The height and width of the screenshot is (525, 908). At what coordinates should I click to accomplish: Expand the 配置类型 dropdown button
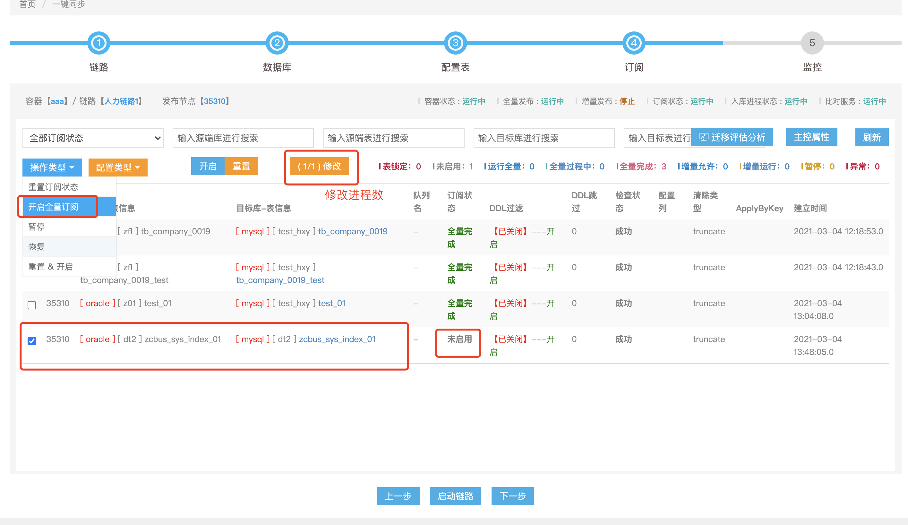[x=118, y=168]
